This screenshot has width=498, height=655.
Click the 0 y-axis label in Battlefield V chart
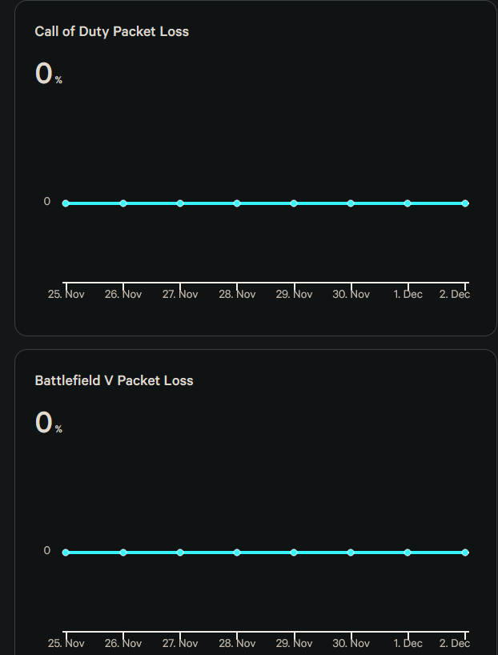[x=47, y=551]
